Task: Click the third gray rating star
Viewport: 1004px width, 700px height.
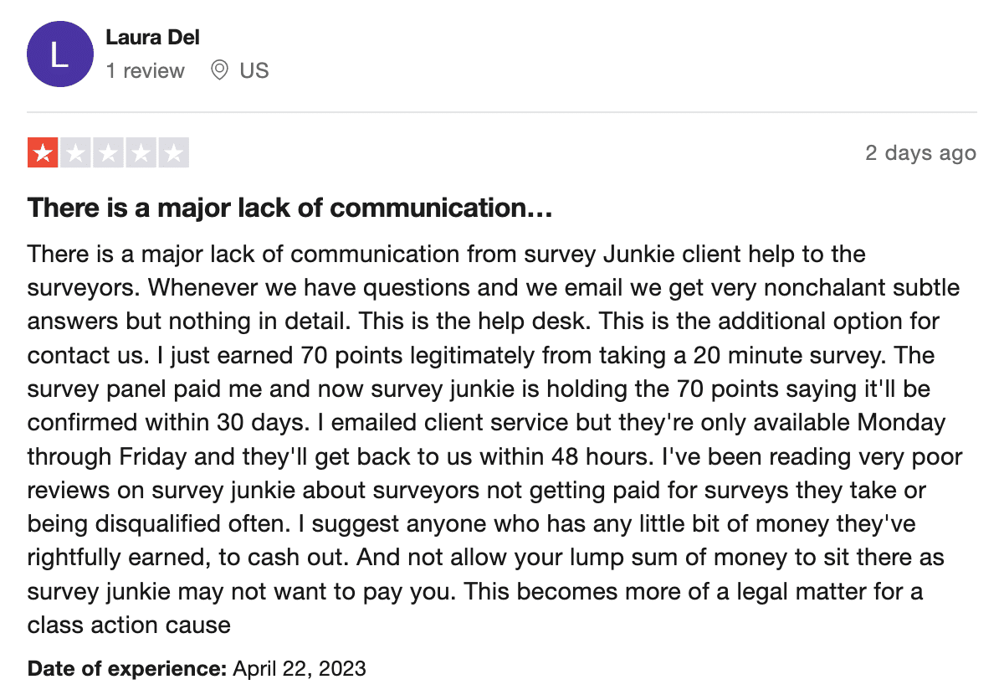Action: [x=108, y=153]
